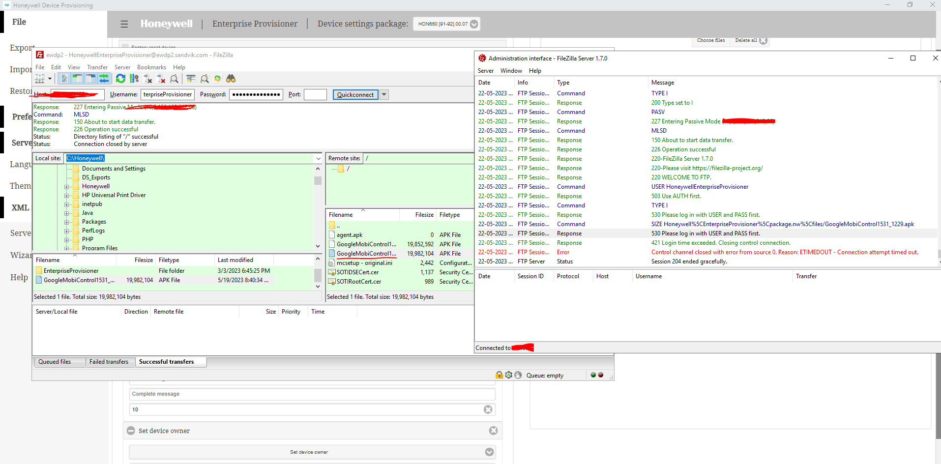
Task: Expand the PerfLogs folder tree node
Action: (66, 231)
